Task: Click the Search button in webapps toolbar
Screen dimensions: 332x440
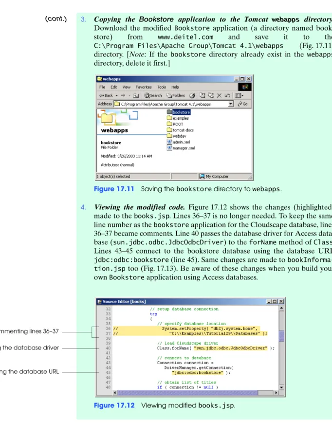Action: point(153,96)
